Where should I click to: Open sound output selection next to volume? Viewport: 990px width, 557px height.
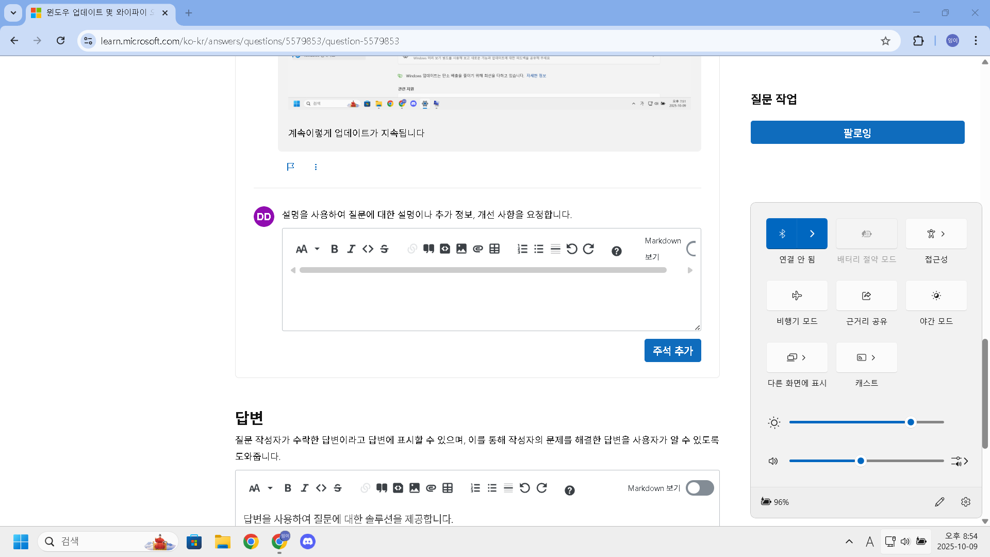(960, 461)
